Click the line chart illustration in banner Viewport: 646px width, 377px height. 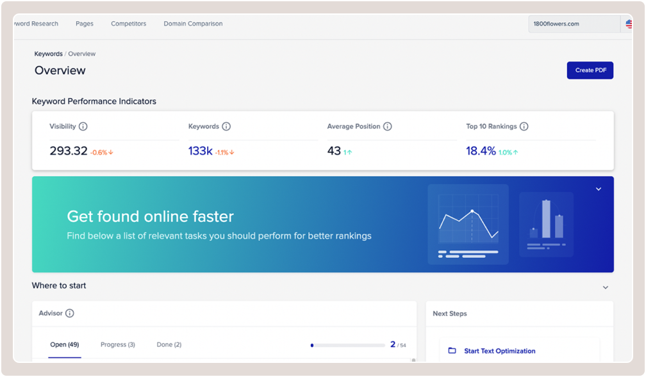(x=468, y=224)
